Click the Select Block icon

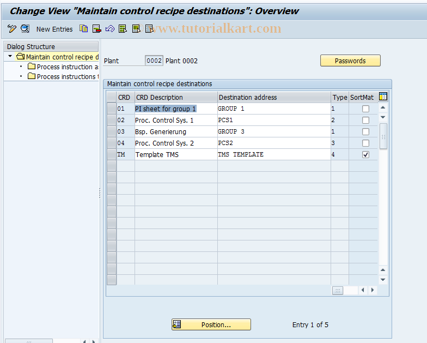tap(136, 28)
